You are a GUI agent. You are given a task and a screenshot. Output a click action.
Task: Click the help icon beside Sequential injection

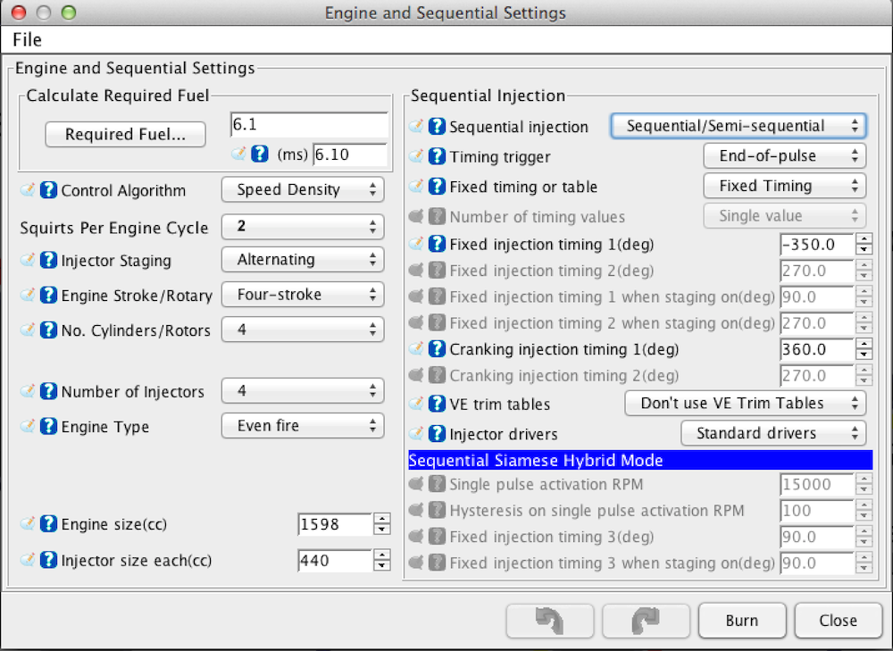438,127
